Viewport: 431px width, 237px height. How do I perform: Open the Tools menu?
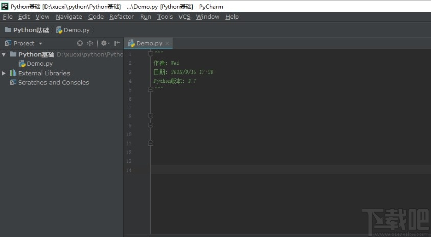(x=165, y=17)
